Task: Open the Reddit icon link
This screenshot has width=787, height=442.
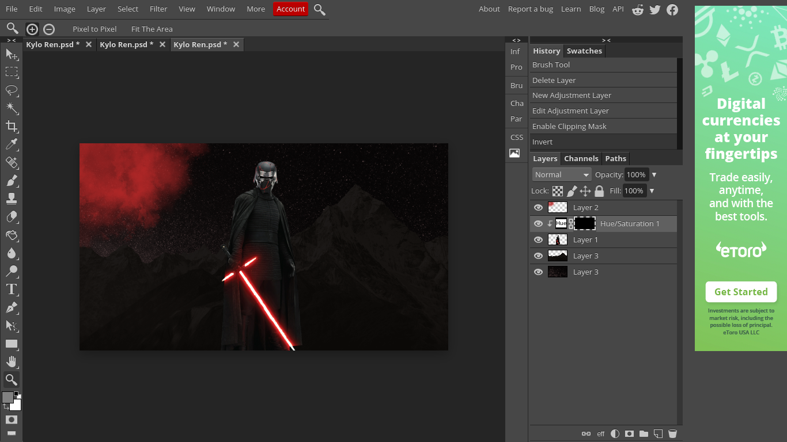Action: [x=638, y=9]
